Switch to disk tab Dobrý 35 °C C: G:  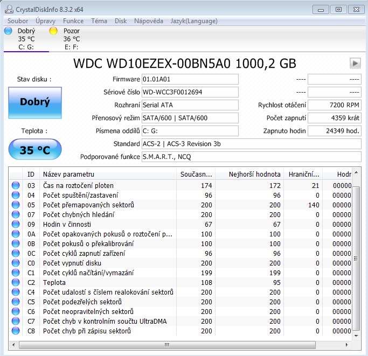click(x=26, y=39)
